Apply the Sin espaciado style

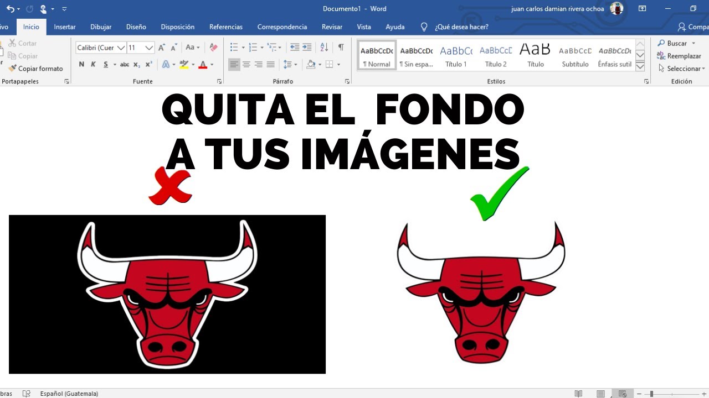pos(417,55)
